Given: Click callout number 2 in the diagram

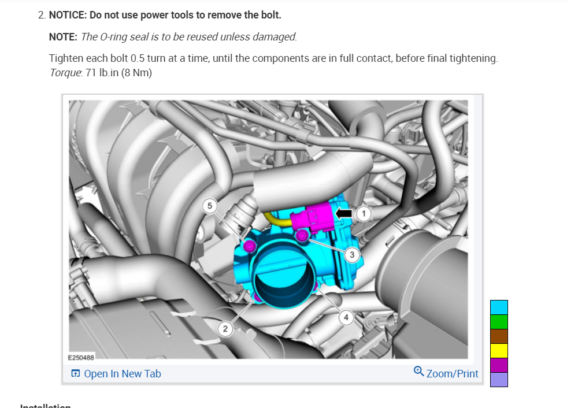Looking at the screenshot, I should pos(225,329).
